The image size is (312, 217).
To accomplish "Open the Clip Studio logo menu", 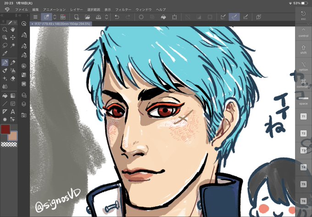I will (x=7, y=9).
